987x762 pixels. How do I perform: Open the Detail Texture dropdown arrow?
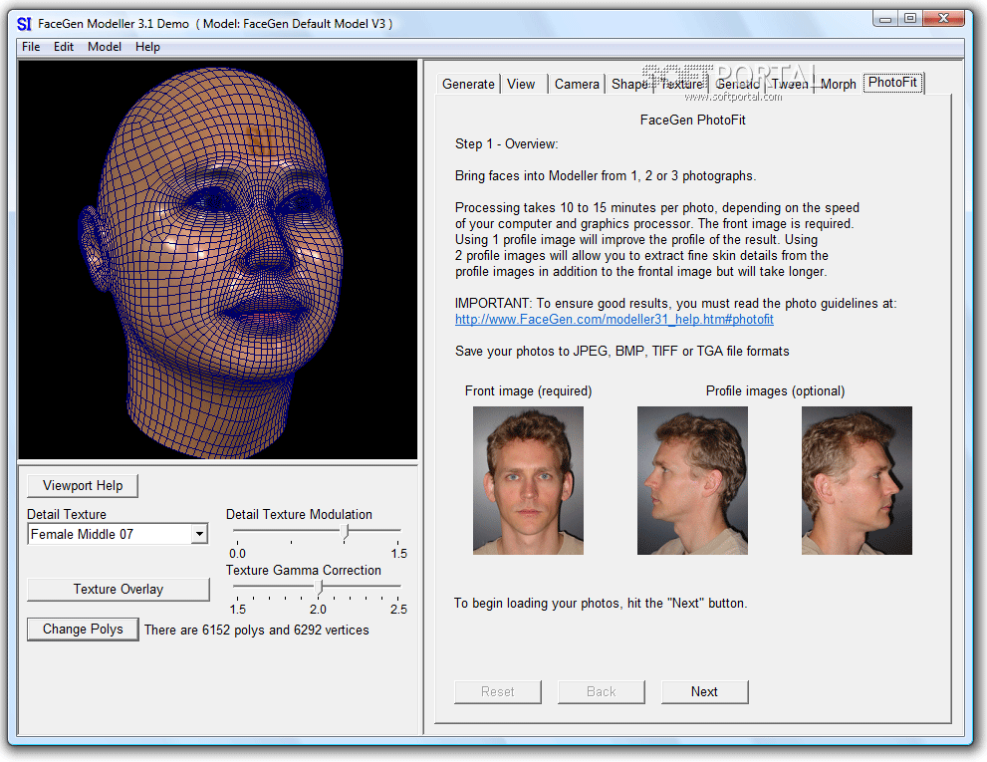click(199, 534)
